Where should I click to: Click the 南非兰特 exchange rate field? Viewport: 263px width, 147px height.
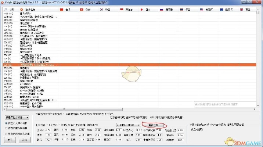pyautogui.click(x=138, y=135)
